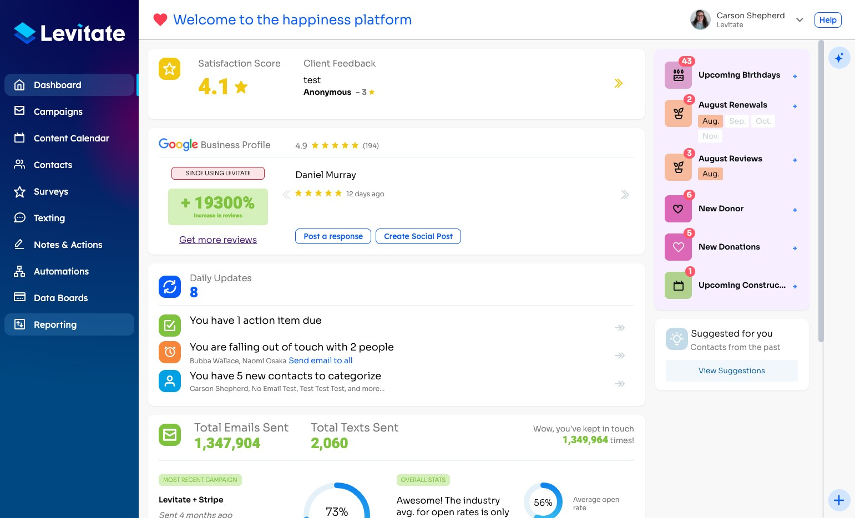Image resolution: width=855 pixels, height=518 pixels.
Task: Click the +19300% increase in reviews badge
Action: (218, 207)
